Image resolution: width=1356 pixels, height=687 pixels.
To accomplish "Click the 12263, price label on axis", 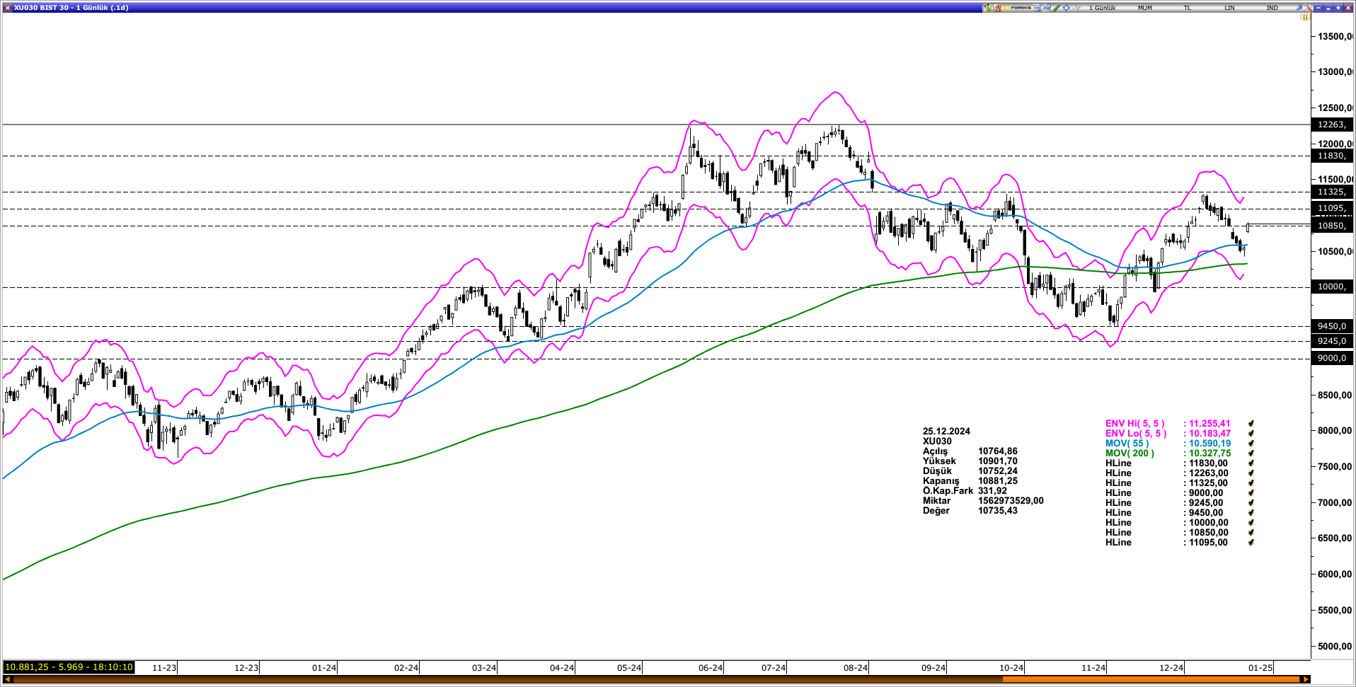I will click(x=1332, y=125).
